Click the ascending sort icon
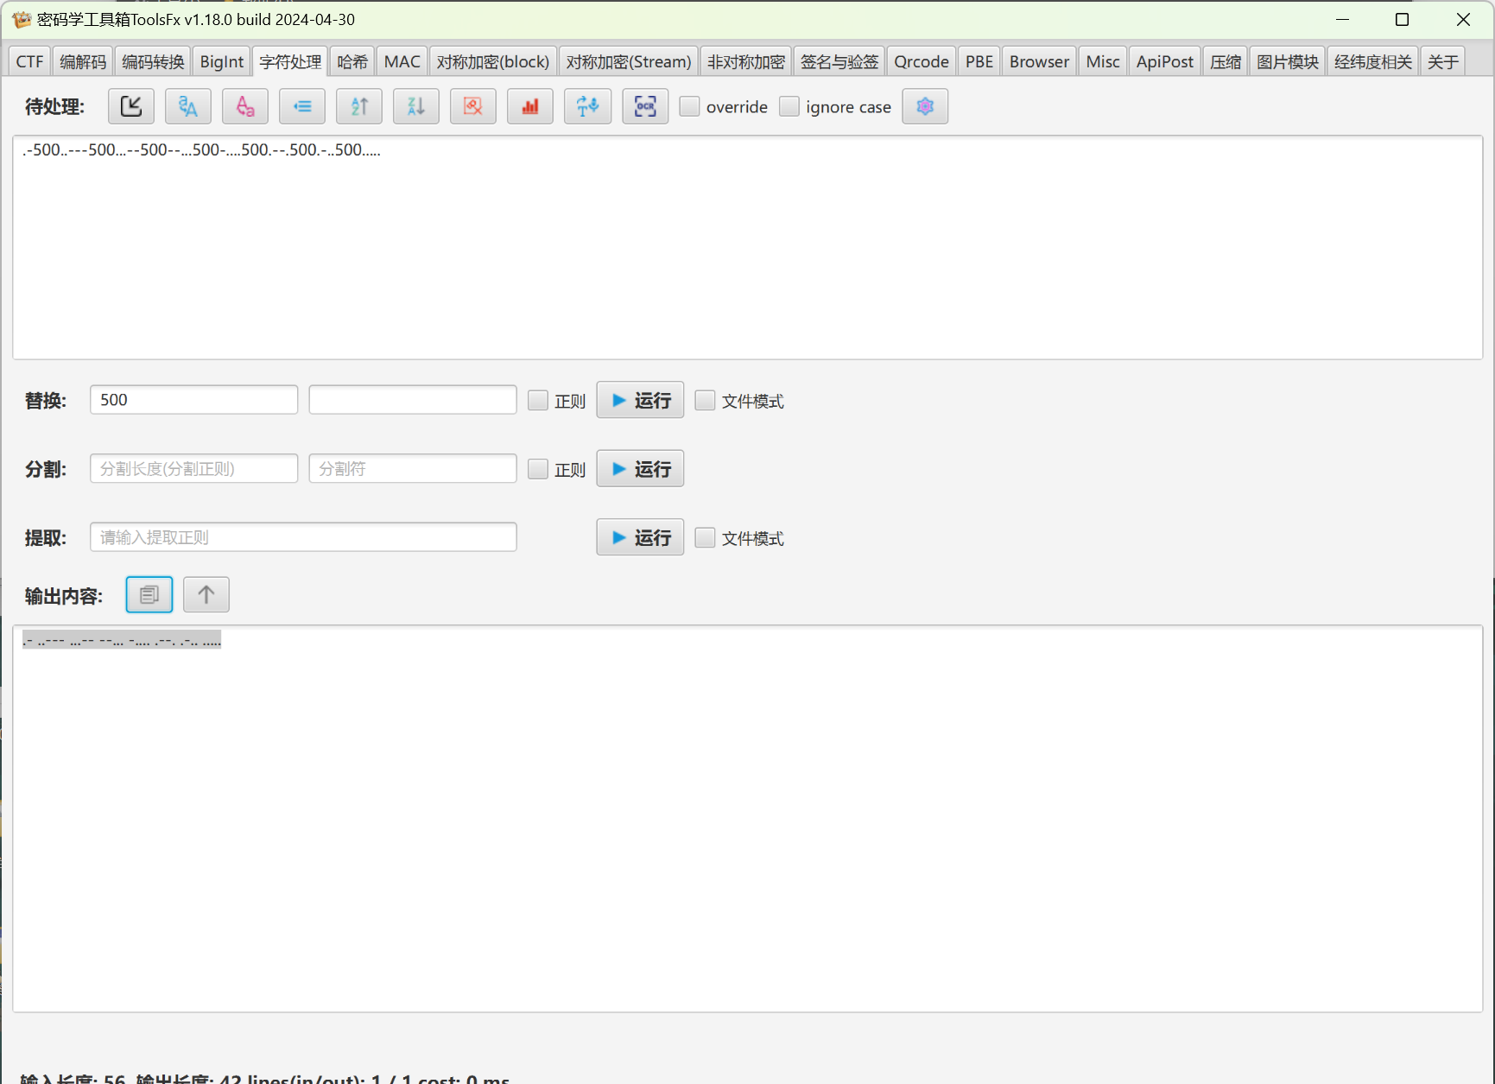Image resolution: width=1495 pixels, height=1084 pixels. tap(359, 106)
